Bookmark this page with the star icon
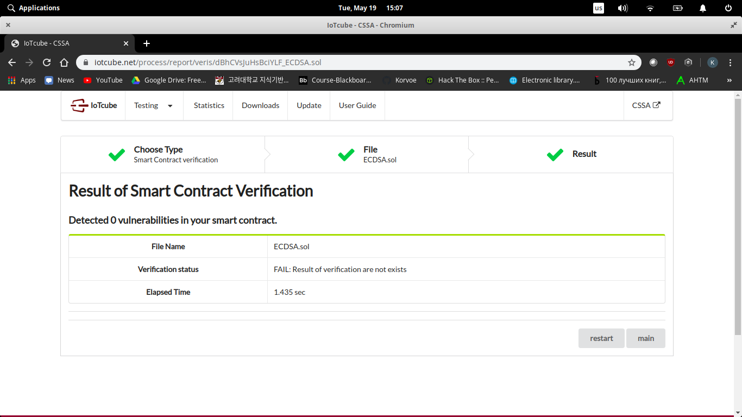742x417 pixels. coord(632,62)
